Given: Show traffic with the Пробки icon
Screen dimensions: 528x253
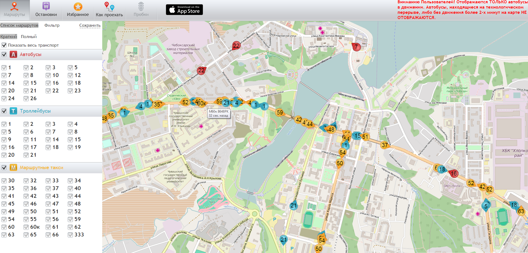Looking at the screenshot, I should (141, 7).
